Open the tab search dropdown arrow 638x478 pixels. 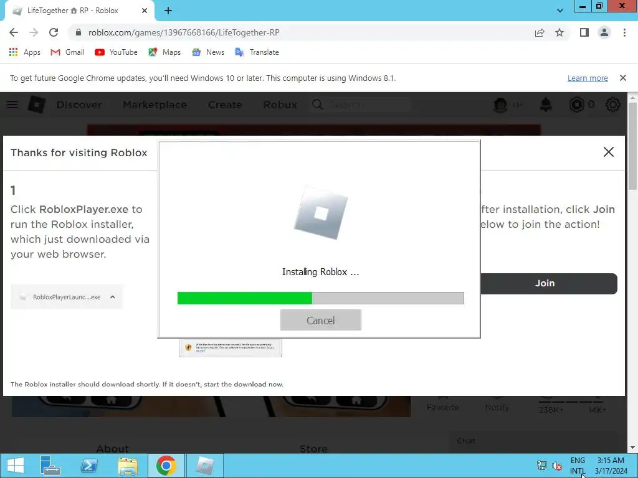pyautogui.click(x=560, y=11)
